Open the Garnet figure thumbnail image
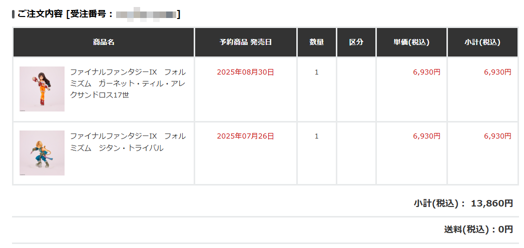Image resolution: width=524 pixels, height=248 pixels. [42, 89]
